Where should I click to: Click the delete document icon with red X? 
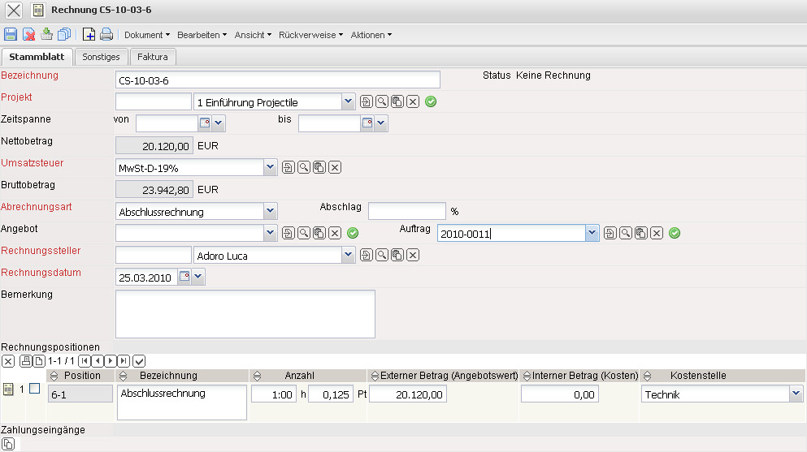(28, 35)
